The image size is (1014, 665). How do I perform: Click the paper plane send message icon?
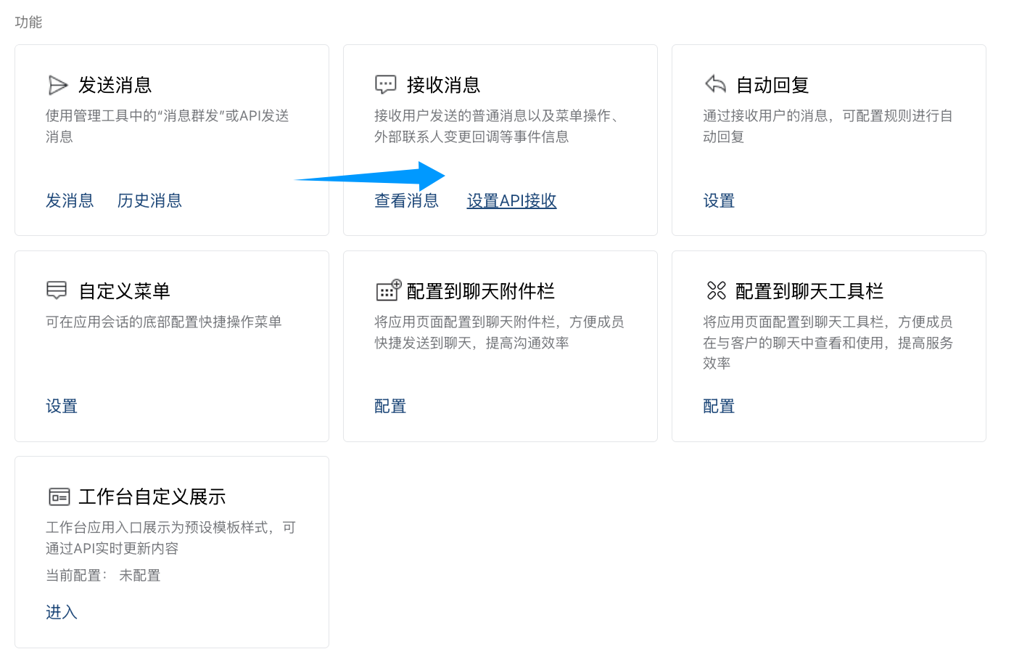57,85
